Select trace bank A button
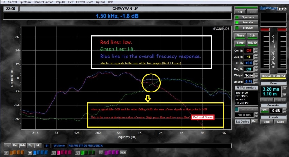 coord(6,153)
